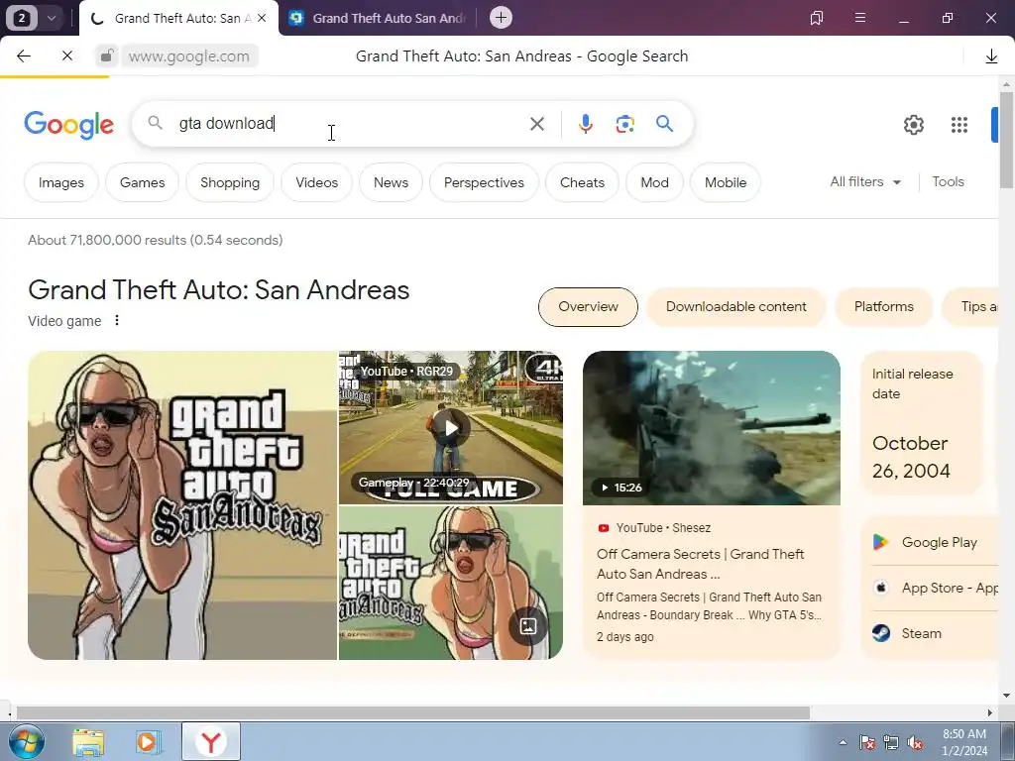Click the vertical scrollbar thumb
The height and width of the screenshot is (761, 1015).
1006,139
